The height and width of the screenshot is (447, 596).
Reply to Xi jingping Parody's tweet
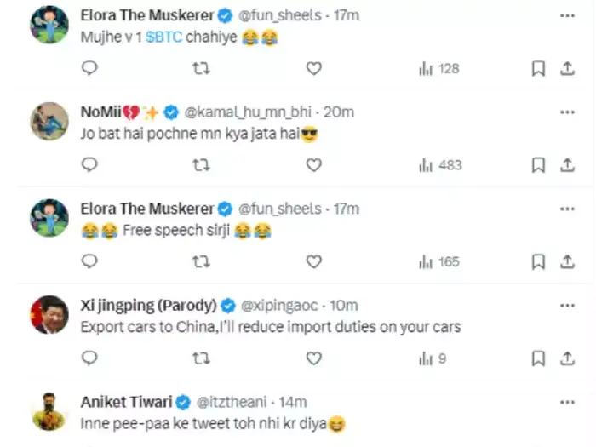click(x=89, y=359)
